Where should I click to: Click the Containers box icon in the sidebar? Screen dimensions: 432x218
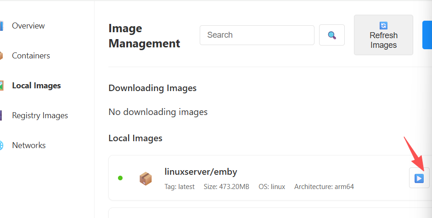(2, 56)
